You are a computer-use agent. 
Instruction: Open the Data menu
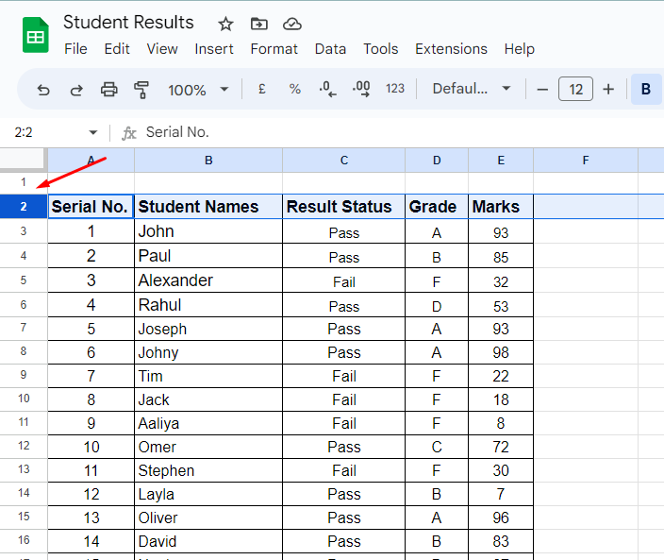point(330,49)
